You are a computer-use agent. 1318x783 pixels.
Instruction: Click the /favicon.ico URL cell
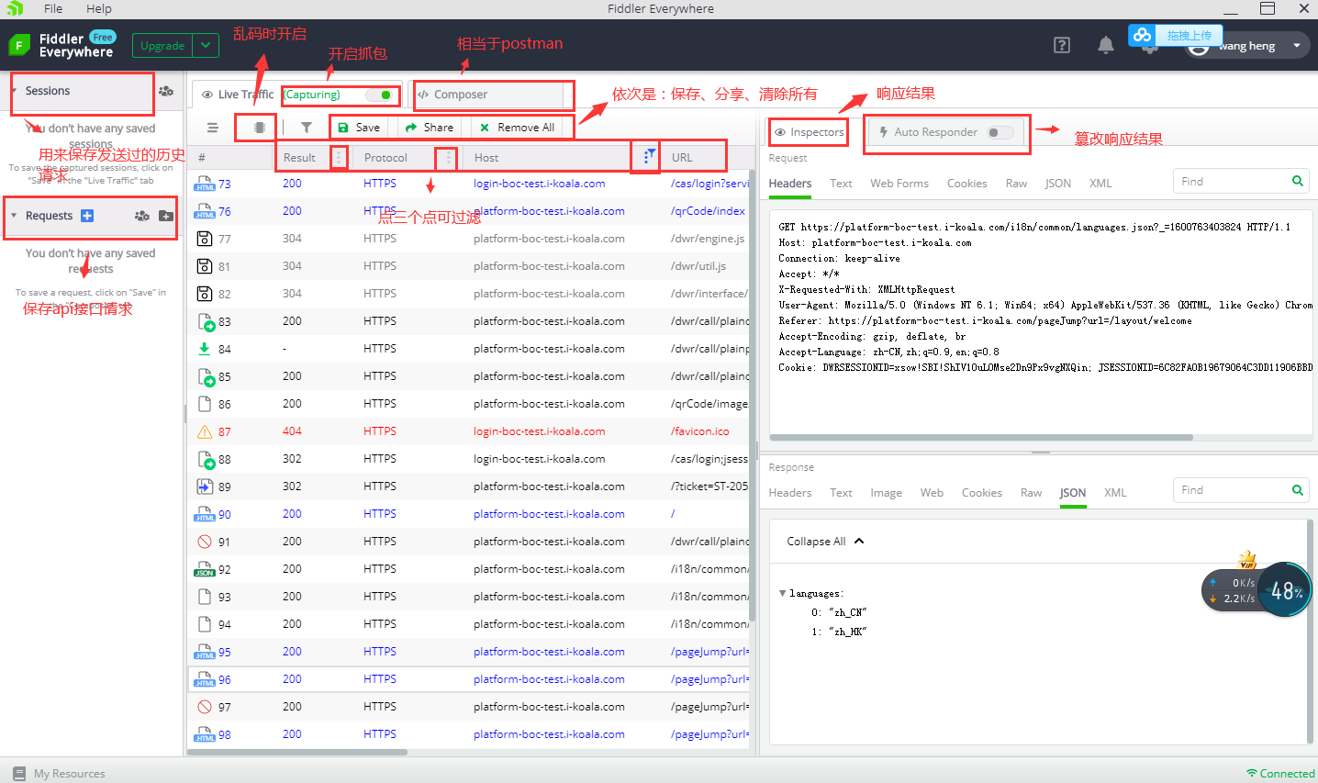coord(700,431)
